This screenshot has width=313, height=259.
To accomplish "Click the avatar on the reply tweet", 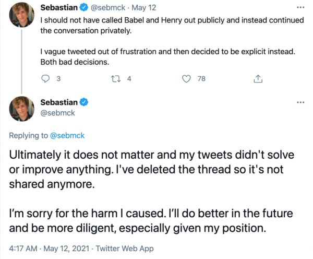I will click(x=22, y=108).
